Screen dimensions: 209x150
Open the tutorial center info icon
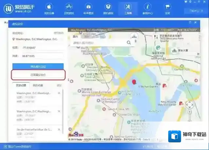(x=148, y=9)
